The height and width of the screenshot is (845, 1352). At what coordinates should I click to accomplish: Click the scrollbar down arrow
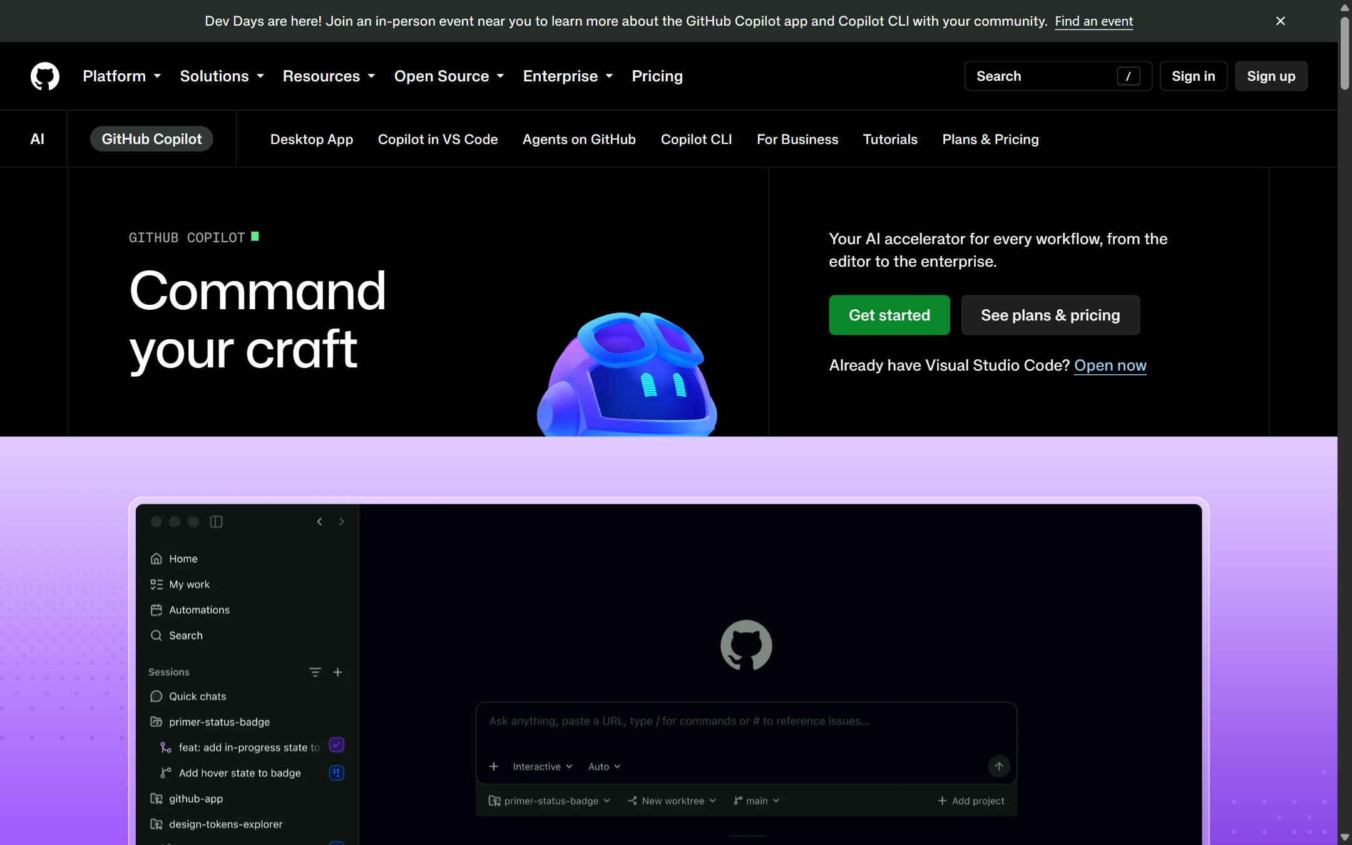coord(1344,837)
